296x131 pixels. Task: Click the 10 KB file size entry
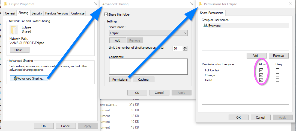click(134, 121)
